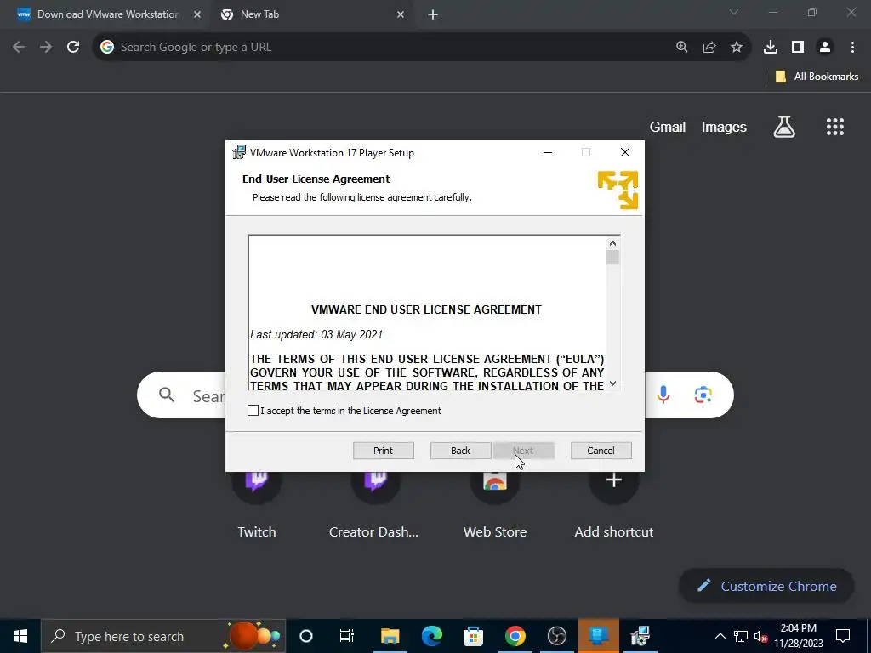Click Chrome forward navigation arrow
The image size is (871, 653).
click(x=46, y=47)
